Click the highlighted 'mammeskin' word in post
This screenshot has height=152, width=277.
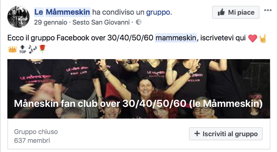pyautogui.click(x=176, y=38)
